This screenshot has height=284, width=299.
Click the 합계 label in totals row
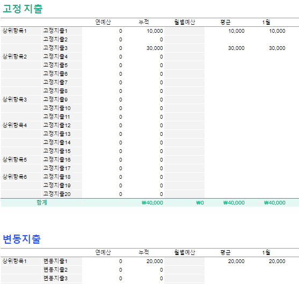(x=42, y=202)
